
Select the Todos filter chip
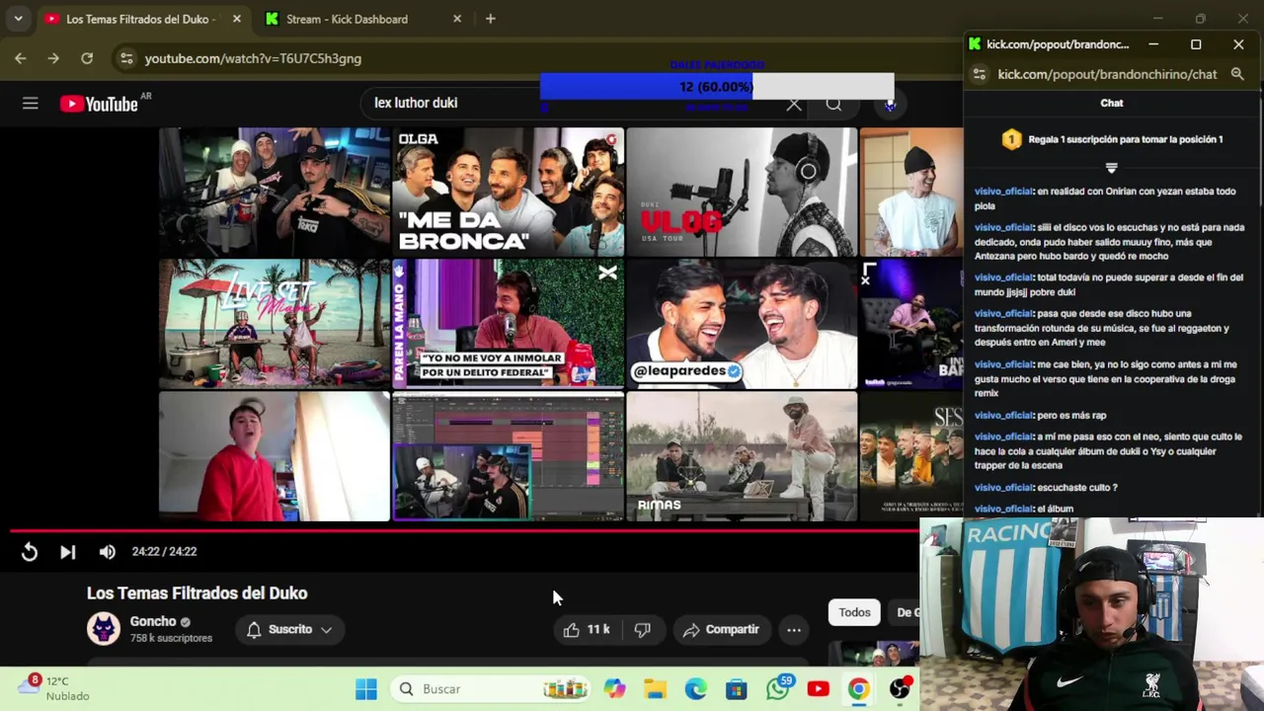[x=854, y=612]
